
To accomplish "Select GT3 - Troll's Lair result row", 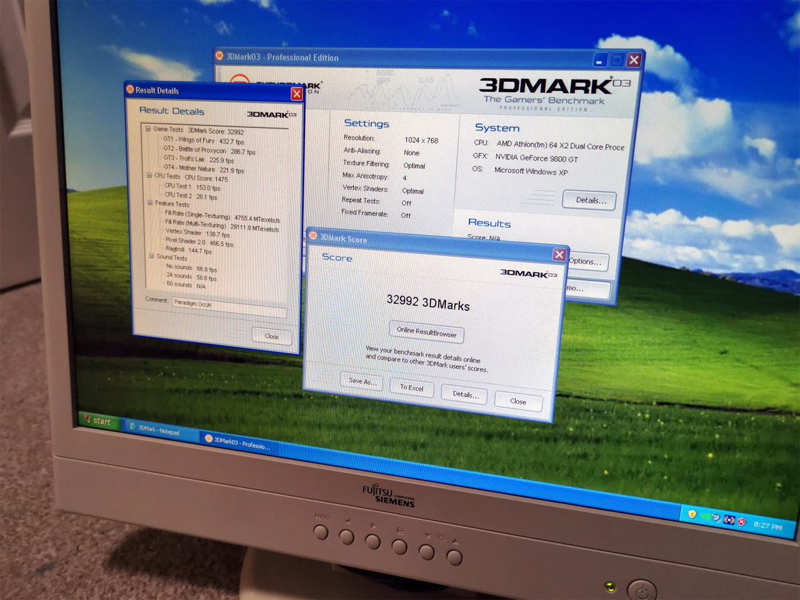I will (199, 159).
